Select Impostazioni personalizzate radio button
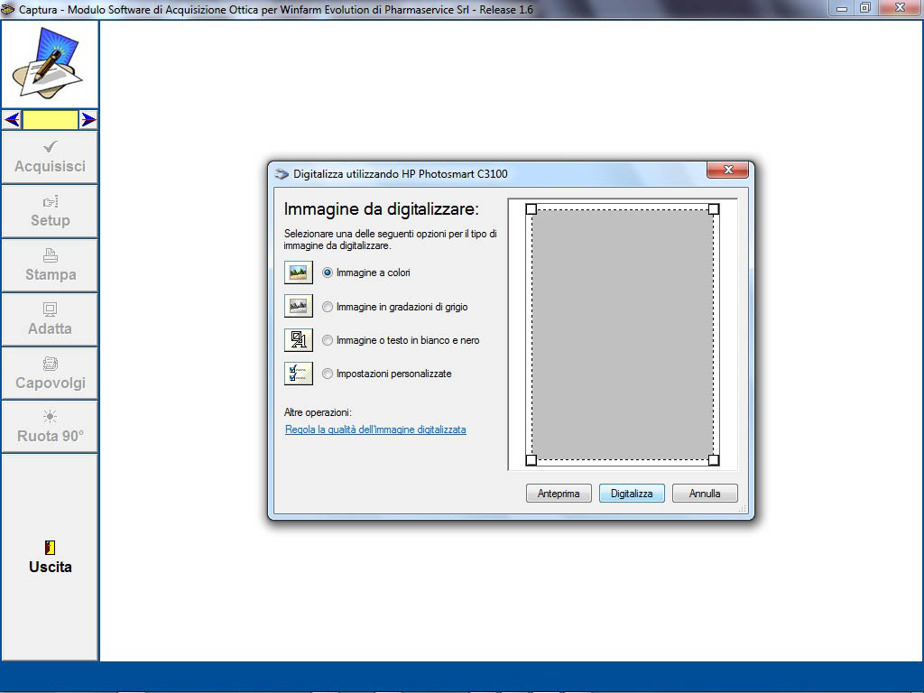Screen dimensions: 924x693 pyautogui.click(x=328, y=374)
